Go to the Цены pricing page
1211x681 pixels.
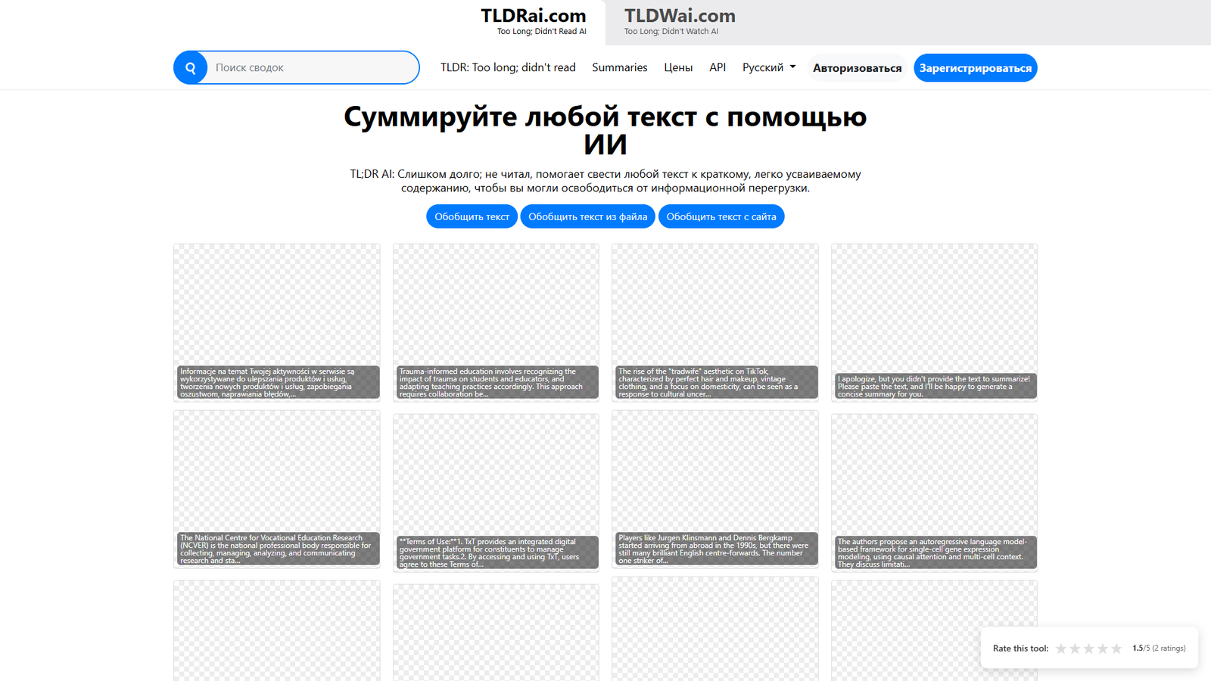(678, 67)
